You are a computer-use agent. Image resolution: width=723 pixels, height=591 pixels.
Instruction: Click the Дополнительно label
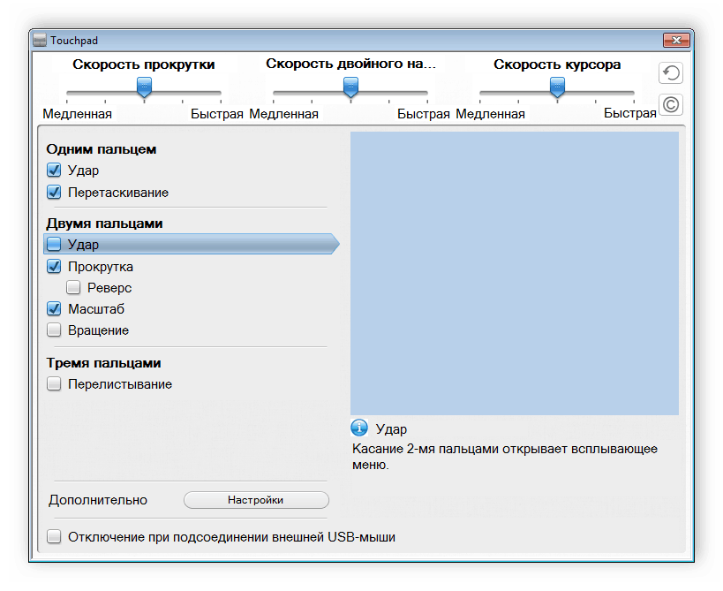[x=98, y=500]
